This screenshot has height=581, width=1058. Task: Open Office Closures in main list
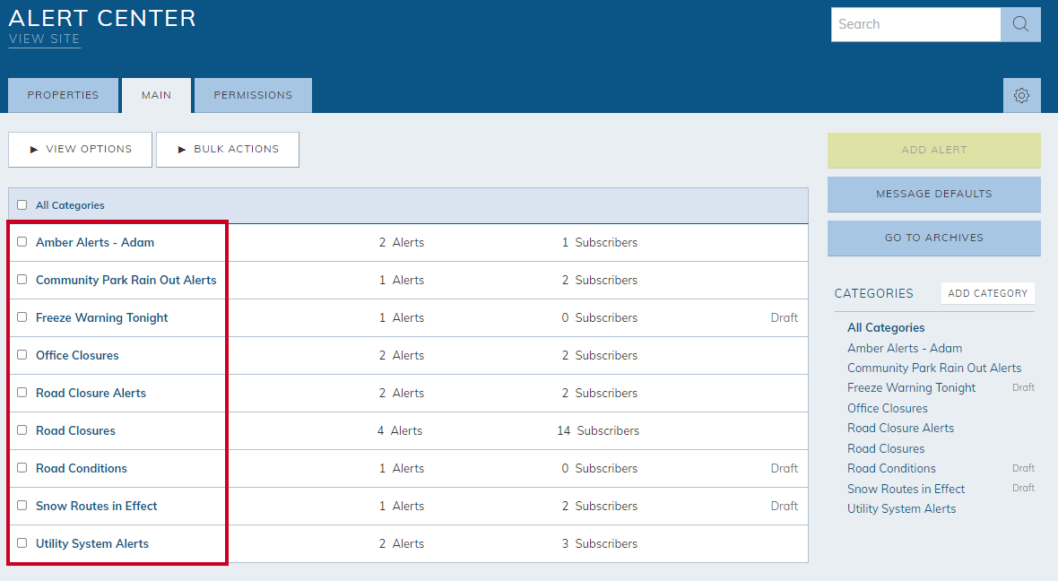[77, 356]
